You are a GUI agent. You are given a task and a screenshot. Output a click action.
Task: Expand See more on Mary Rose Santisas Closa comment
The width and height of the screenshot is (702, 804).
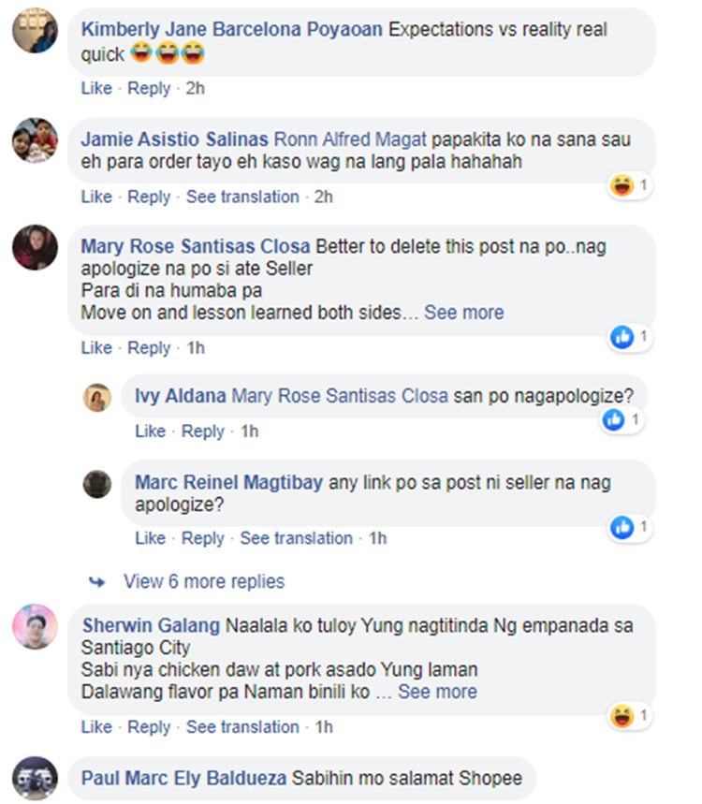click(x=464, y=313)
